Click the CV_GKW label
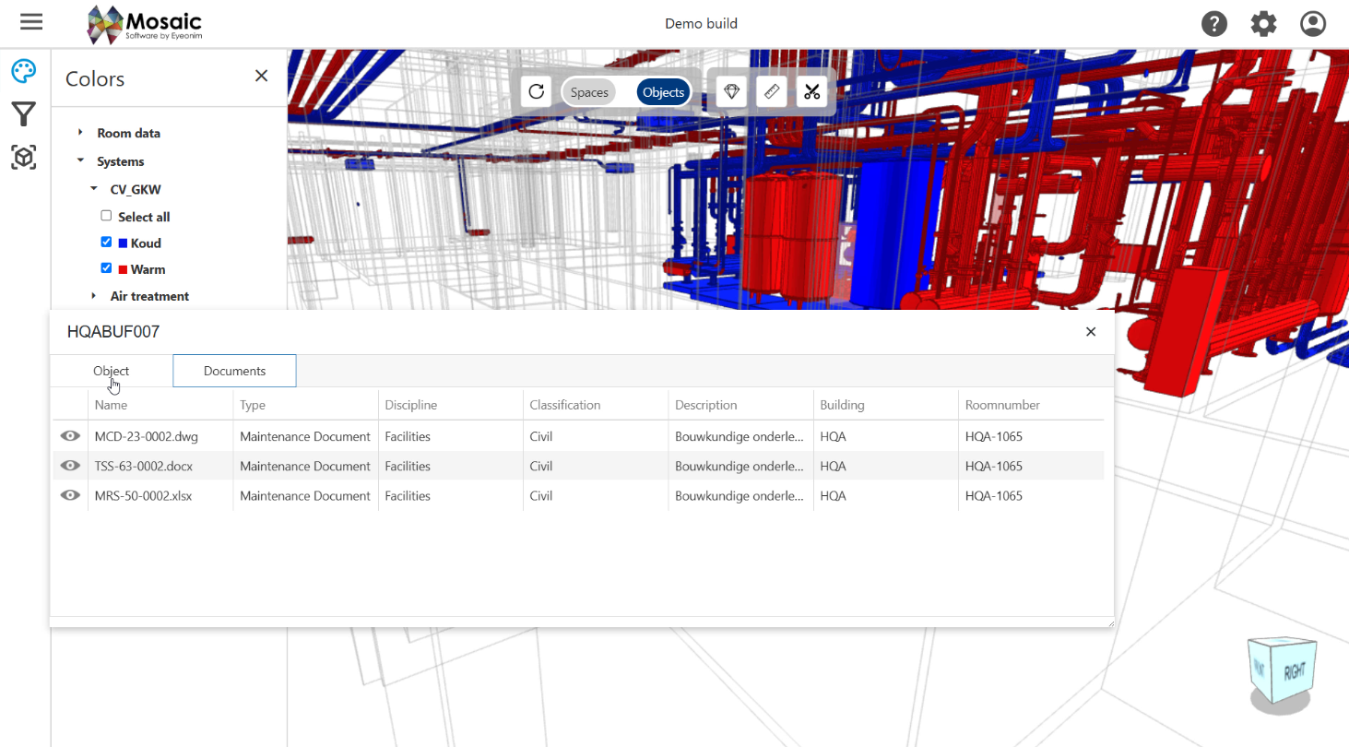 point(136,189)
